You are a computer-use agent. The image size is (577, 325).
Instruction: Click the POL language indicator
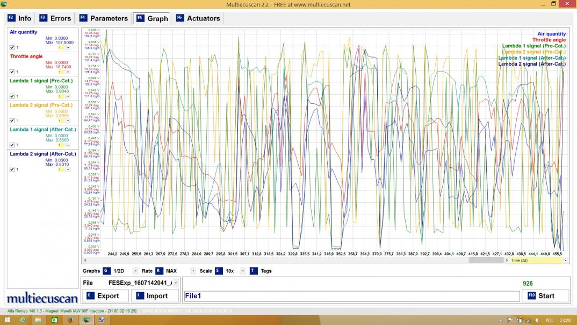550,320
